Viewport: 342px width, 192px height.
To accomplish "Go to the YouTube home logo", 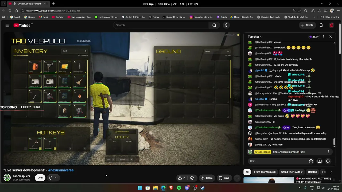I will pos(23,25).
